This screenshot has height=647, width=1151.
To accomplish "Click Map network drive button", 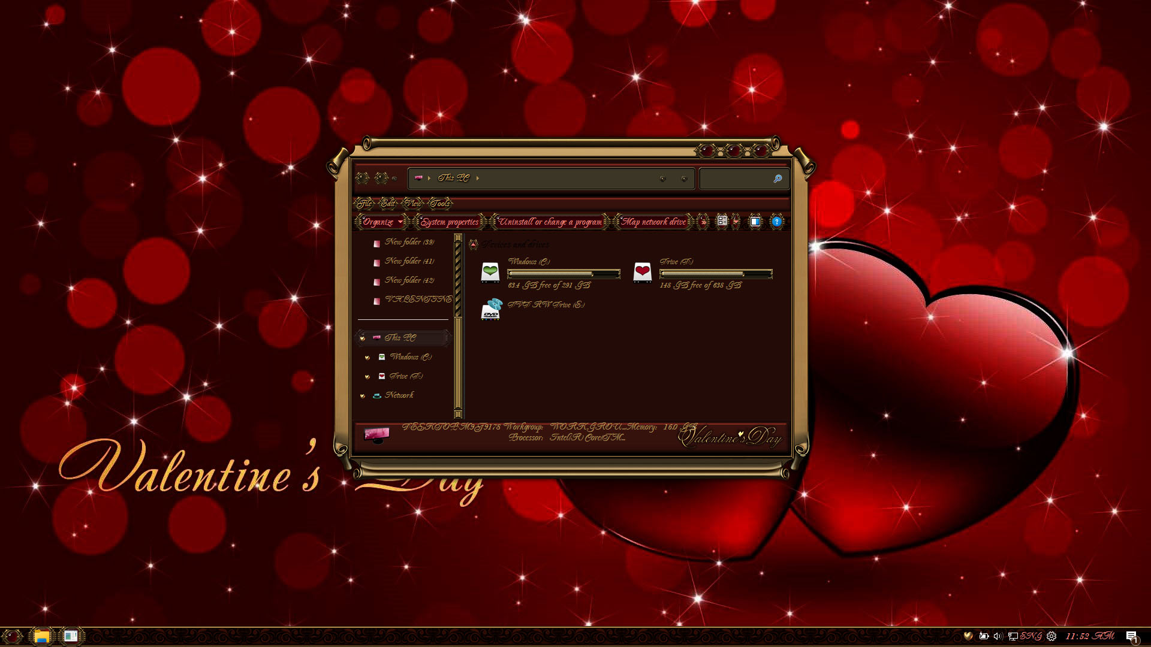I will coord(653,222).
